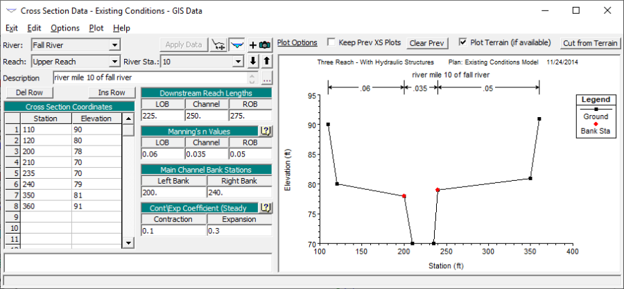624x289 pixels.
Task: Open the Plot menu
Action: [96, 28]
